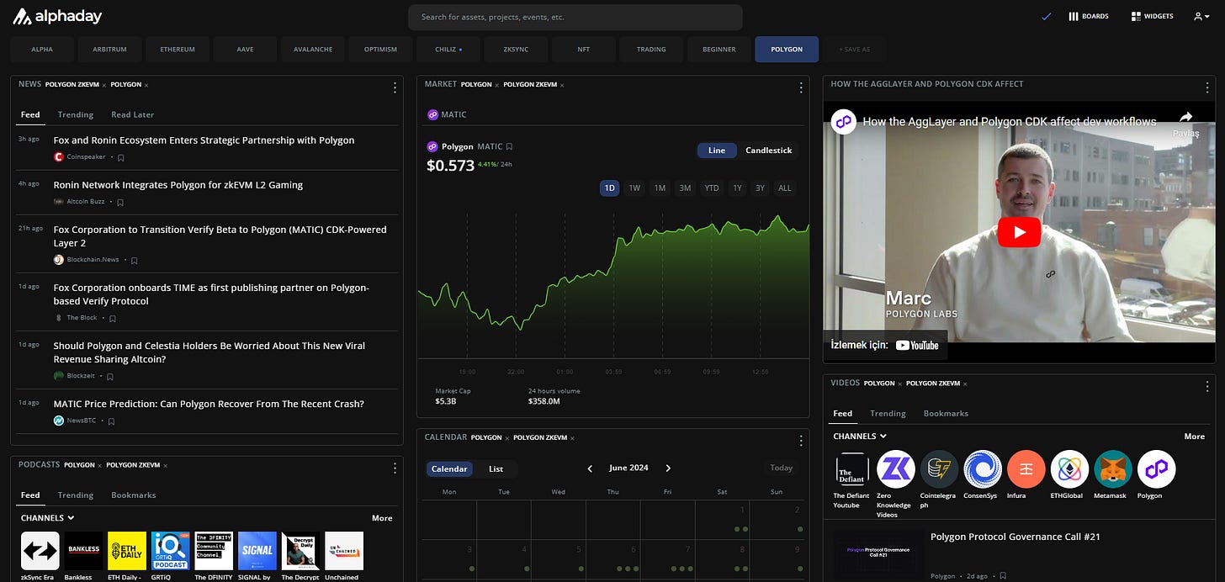Select the MATIC coin tab

(447, 114)
